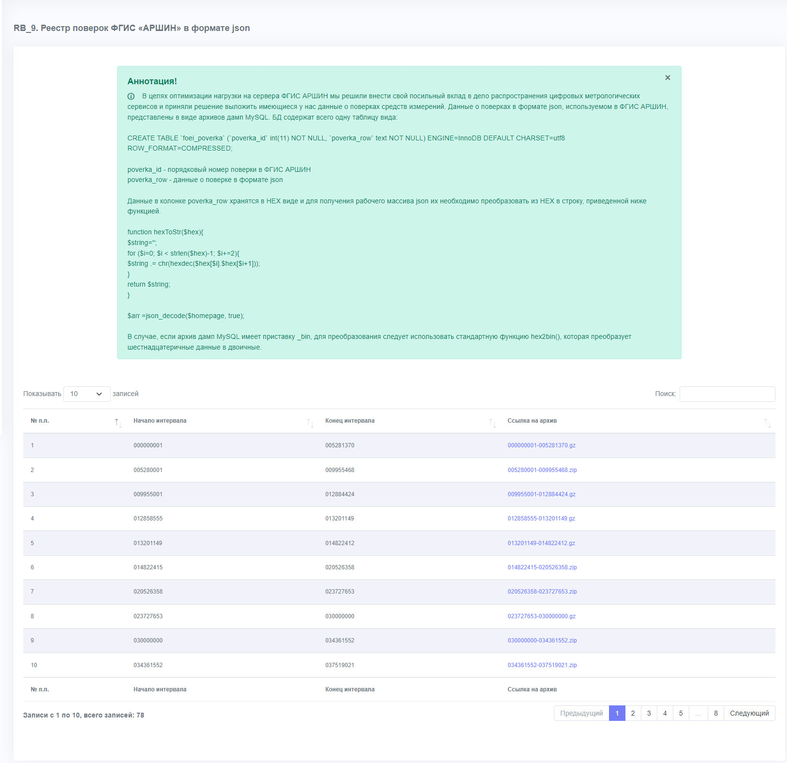Close the Аннотация alert box
787x763 pixels.
pos(668,77)
